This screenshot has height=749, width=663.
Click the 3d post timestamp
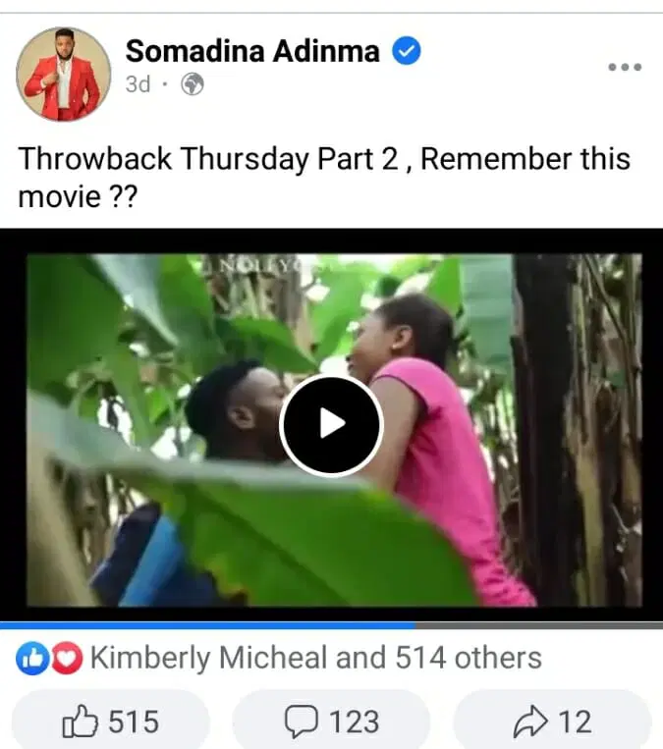tap(138, 84)
